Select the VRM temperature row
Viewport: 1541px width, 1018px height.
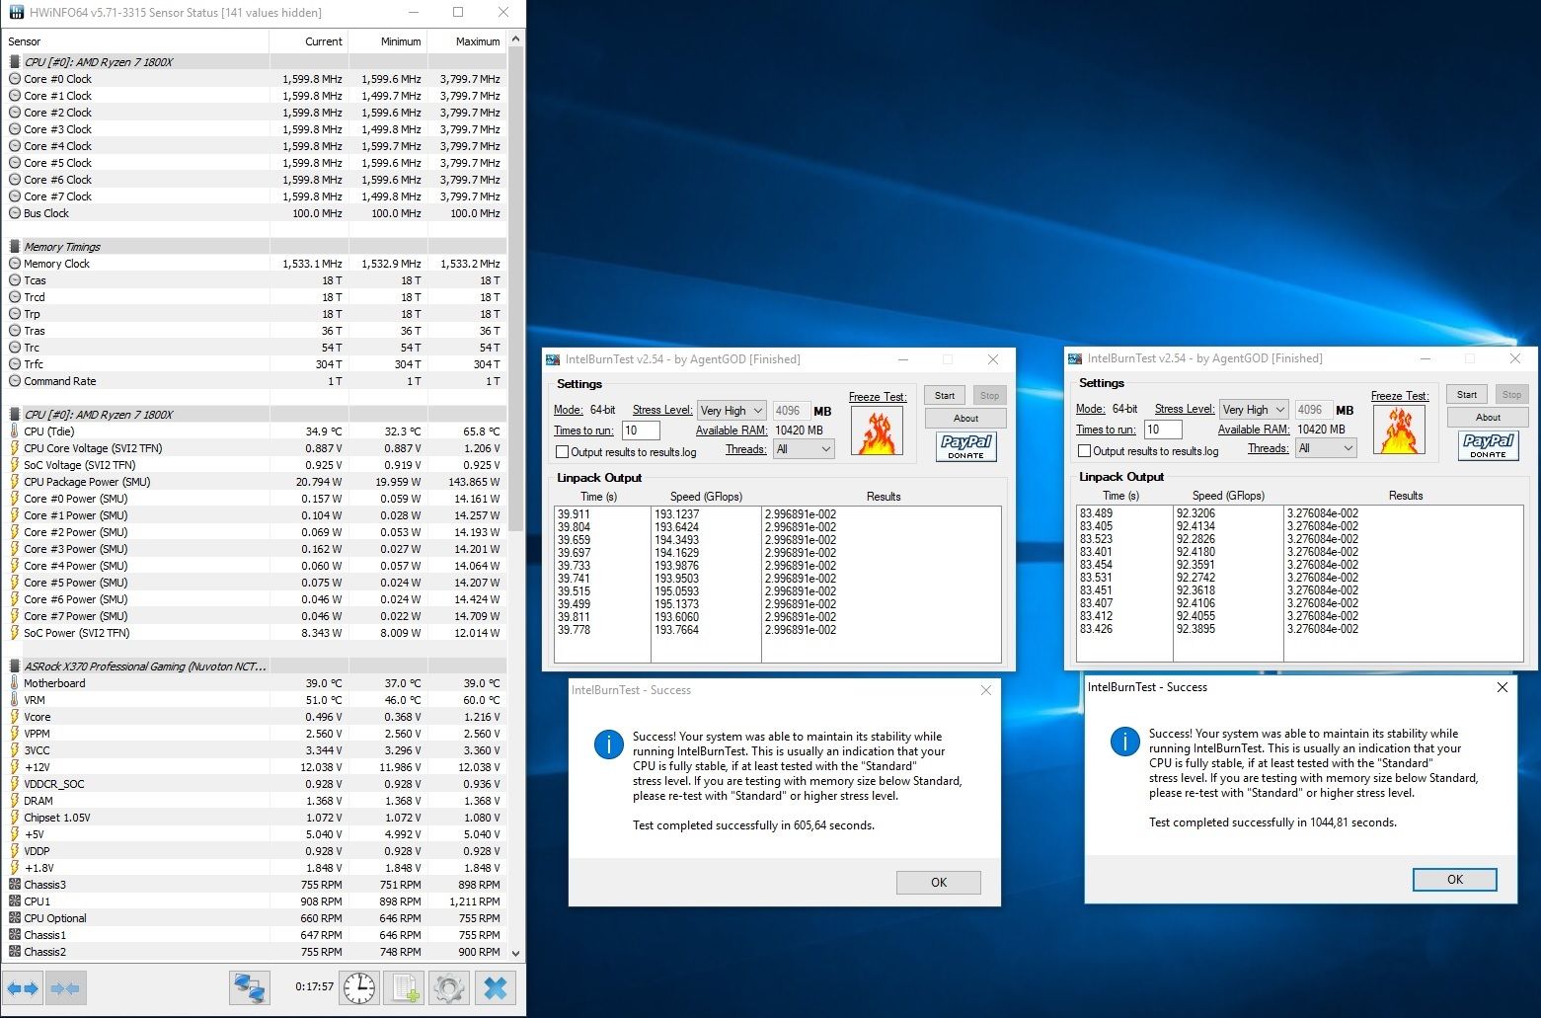[x=255, y=700]
